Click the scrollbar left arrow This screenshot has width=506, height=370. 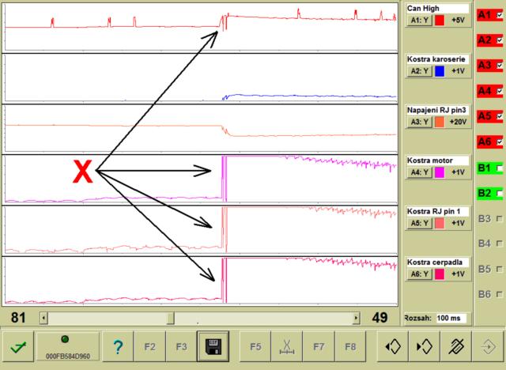pos(44,318)
